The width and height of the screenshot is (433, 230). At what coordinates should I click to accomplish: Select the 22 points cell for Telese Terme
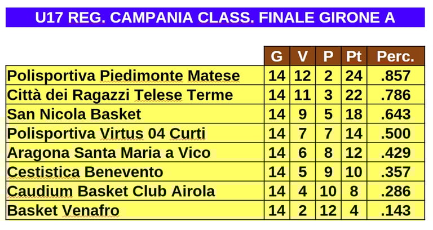354,95
